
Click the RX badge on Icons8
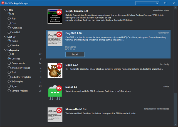coord(59,88)
